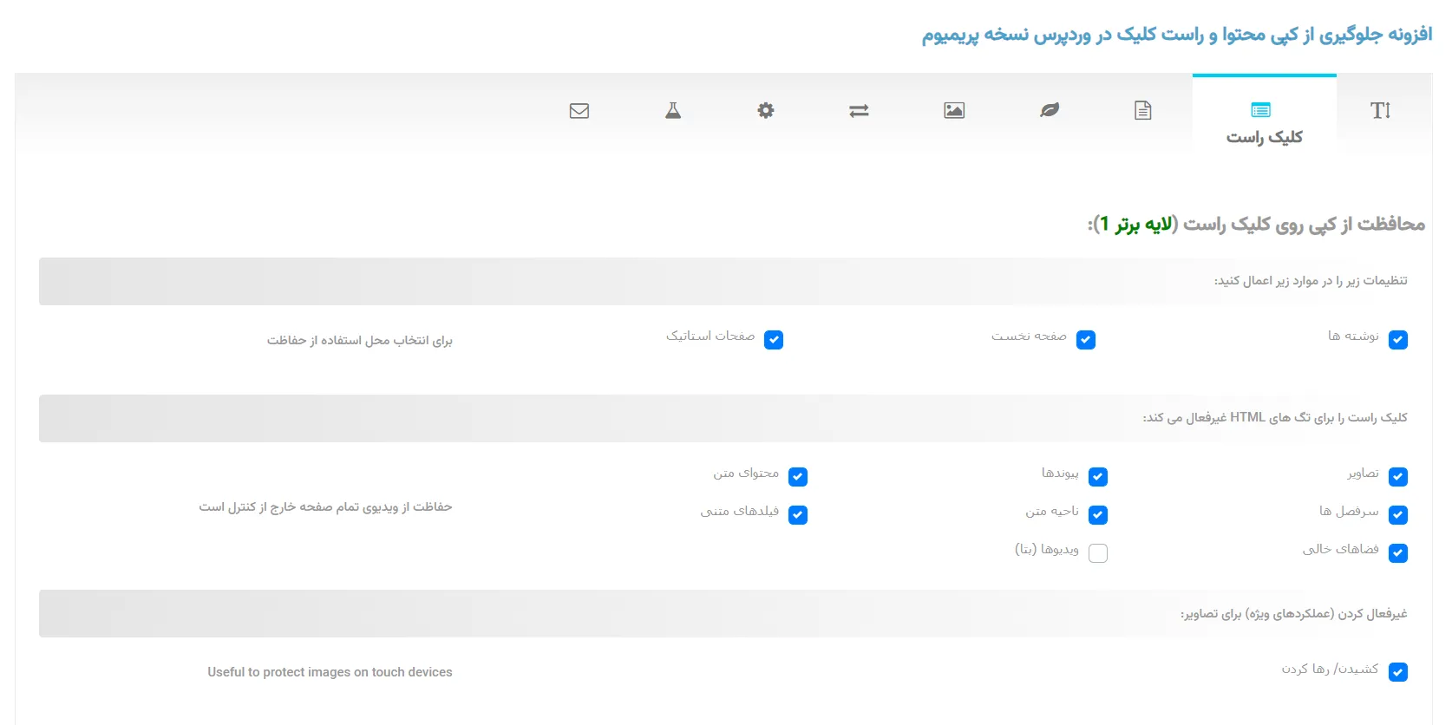
Task: Open the image icon tab
Action: pos(954,110)
